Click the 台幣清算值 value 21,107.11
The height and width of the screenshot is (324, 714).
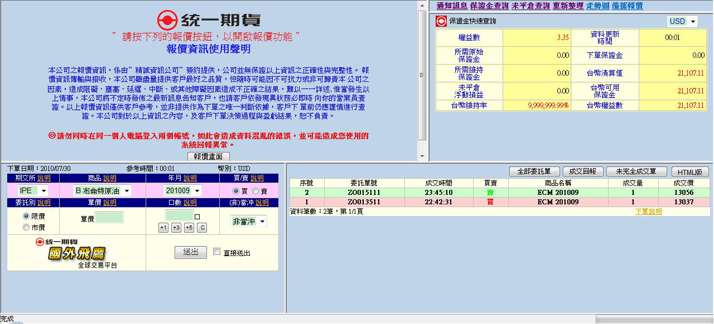pyautogui.click(x=691, y=73)
